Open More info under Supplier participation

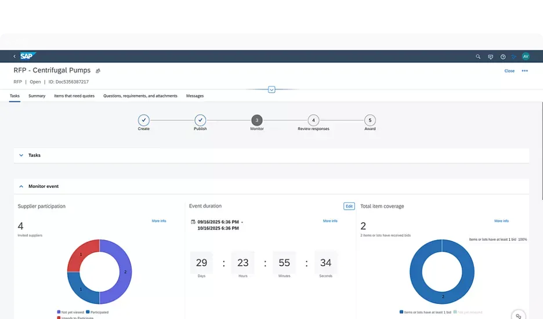click(159, 220)
